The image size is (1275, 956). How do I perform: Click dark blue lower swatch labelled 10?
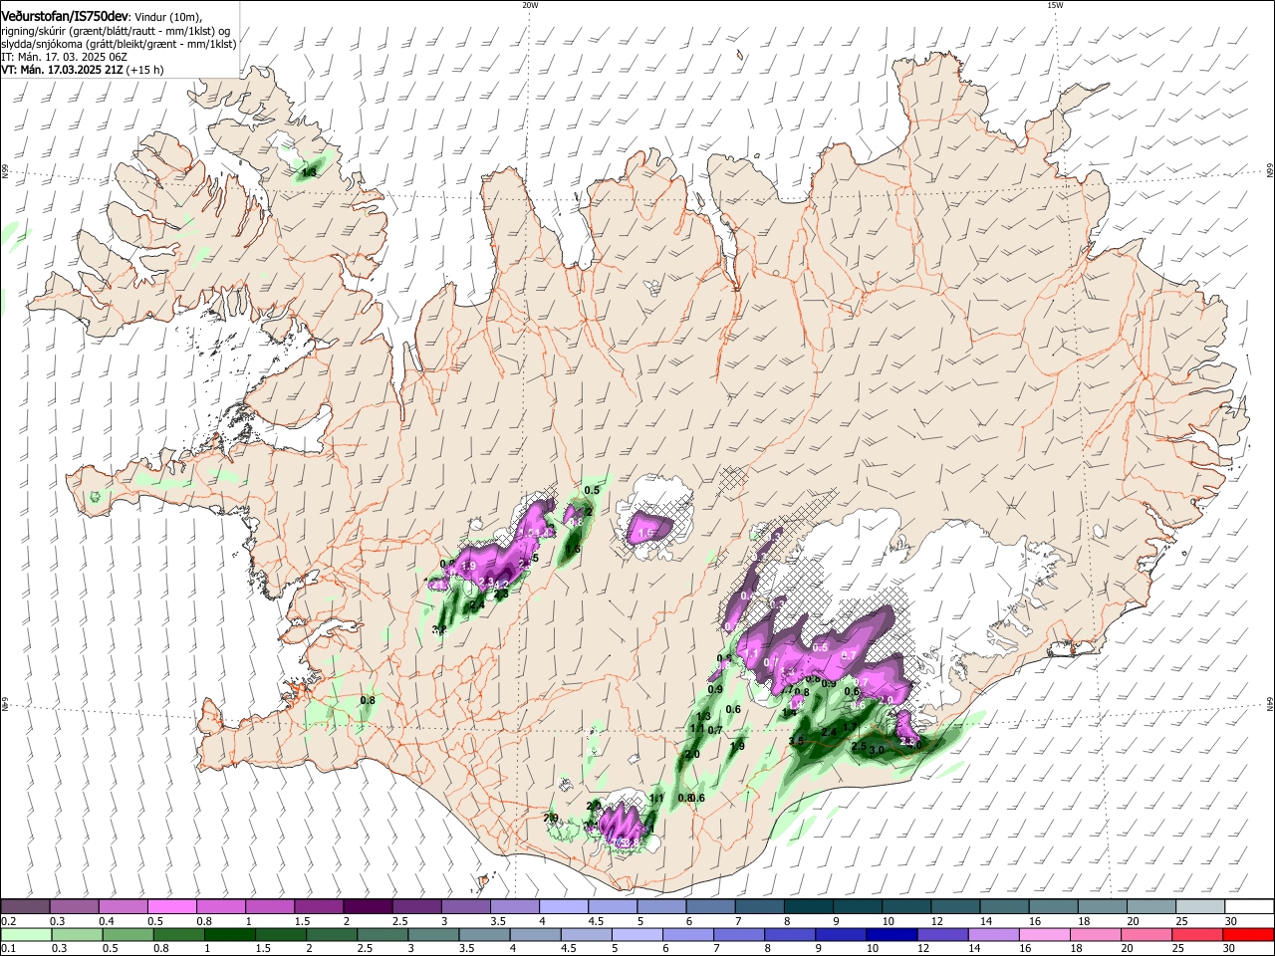coord(891,934)
